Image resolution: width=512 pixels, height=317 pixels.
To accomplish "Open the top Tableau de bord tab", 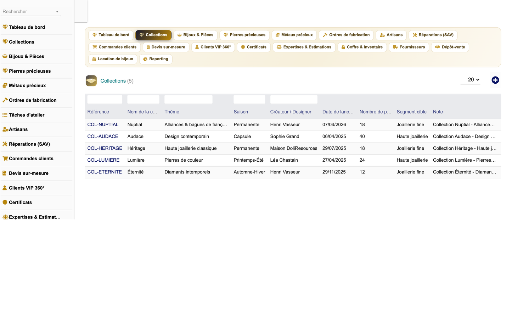I will click(111, 35).
